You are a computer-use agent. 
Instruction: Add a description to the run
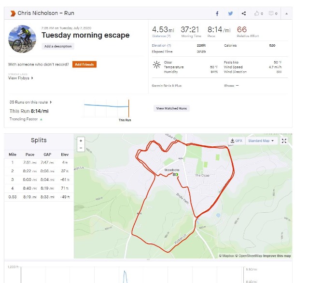click(58, 46)
